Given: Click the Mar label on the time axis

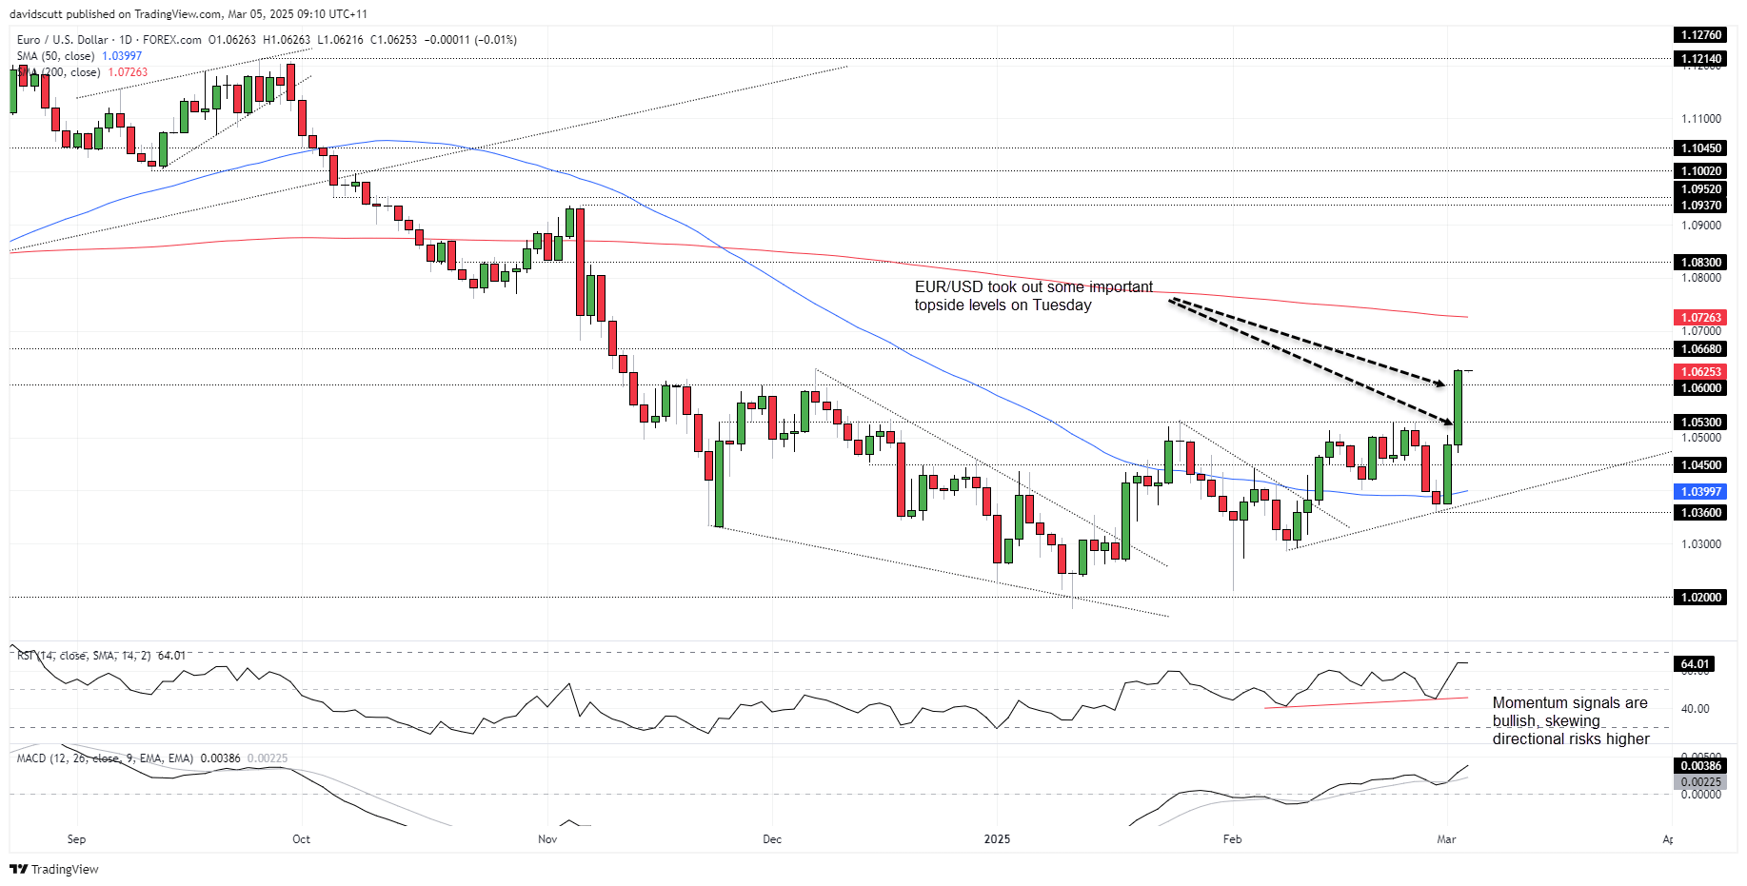Looking at the screenshot, I should 1446,839.
